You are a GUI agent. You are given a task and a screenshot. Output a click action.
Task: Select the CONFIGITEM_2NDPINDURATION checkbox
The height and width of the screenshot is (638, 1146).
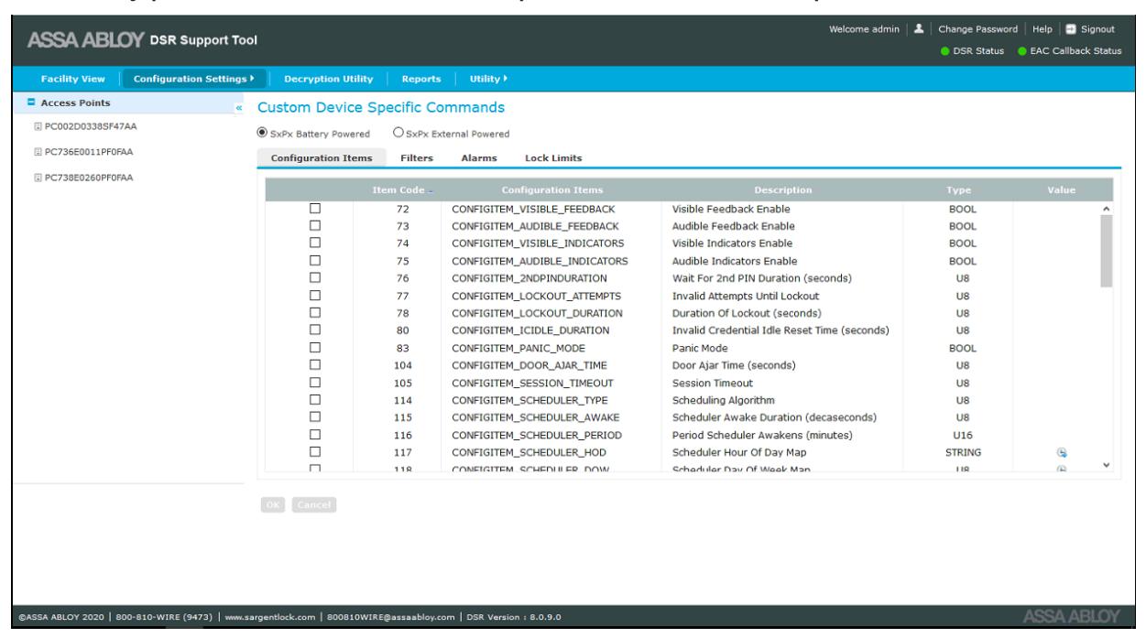tap(315, 278)
